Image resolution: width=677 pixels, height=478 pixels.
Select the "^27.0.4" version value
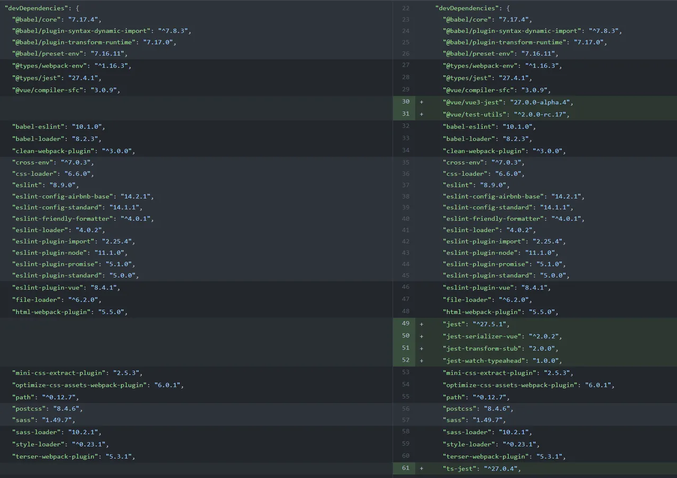point(501,468)
